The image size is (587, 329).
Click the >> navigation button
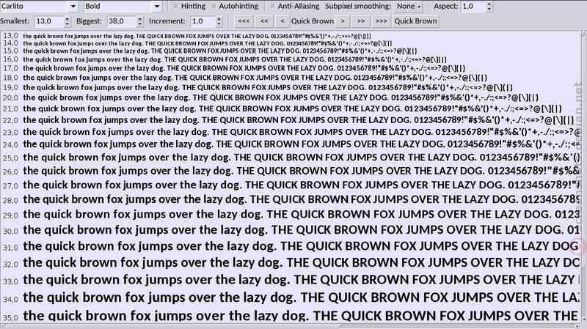click(x=361, y=21)
